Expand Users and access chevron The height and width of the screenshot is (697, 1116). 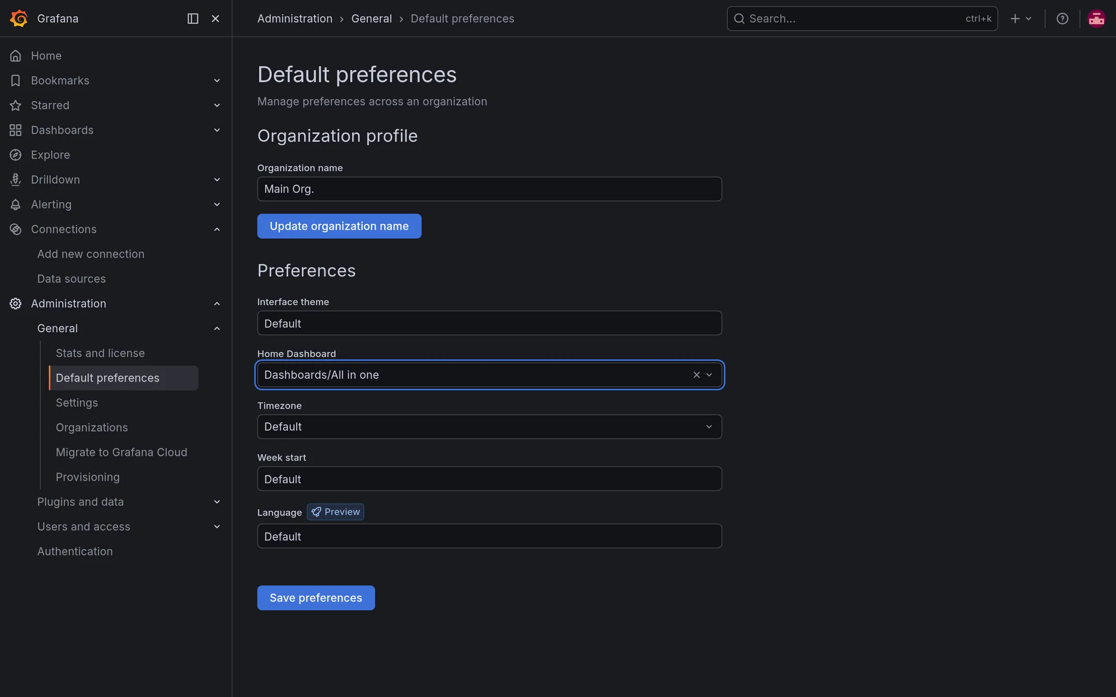[x=217, y=527]
